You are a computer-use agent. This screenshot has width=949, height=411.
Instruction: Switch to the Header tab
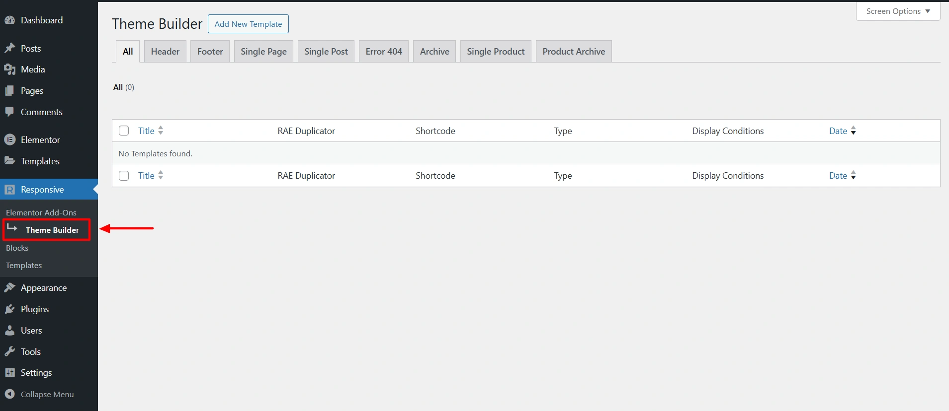[165, 52]
